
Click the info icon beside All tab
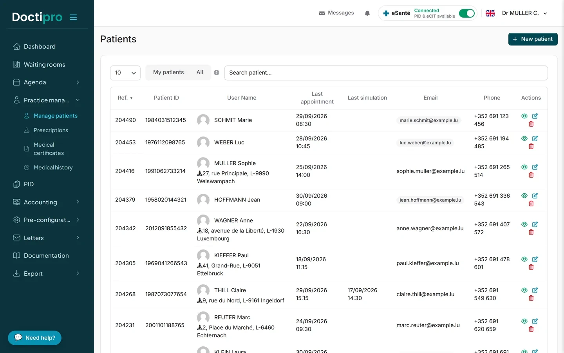(217, 73)
